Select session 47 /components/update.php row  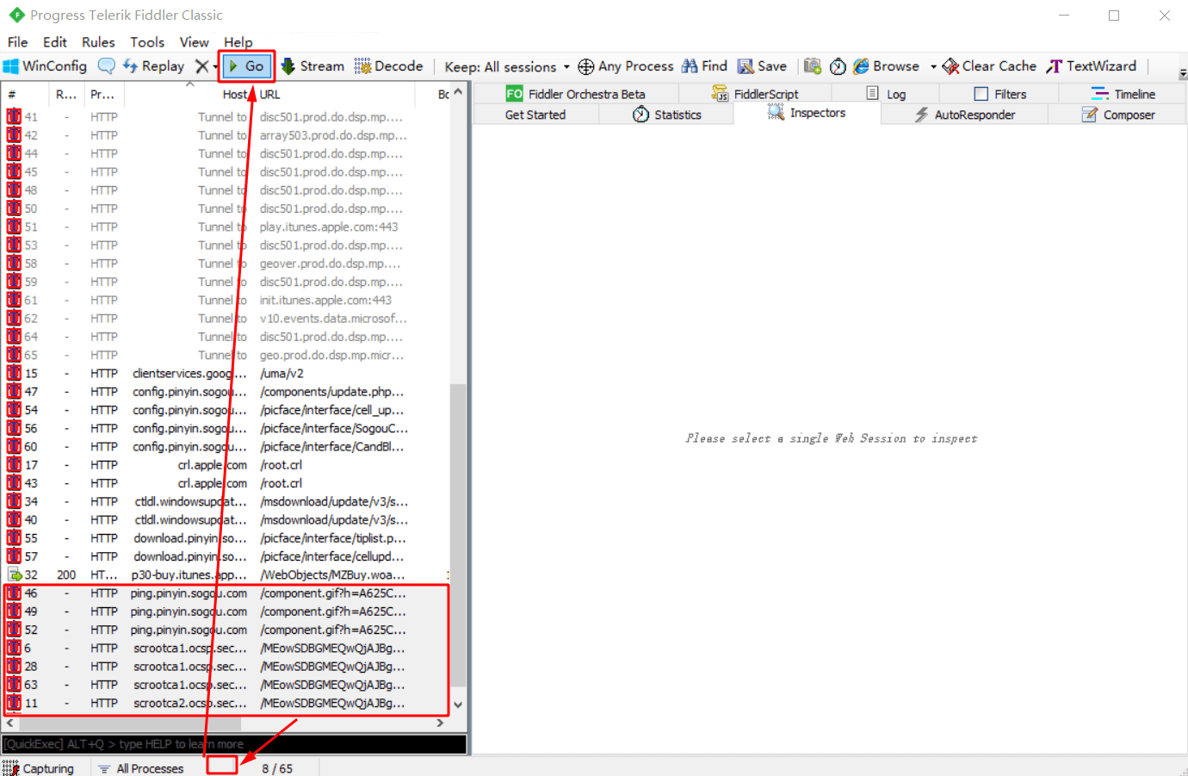[226, 392]
